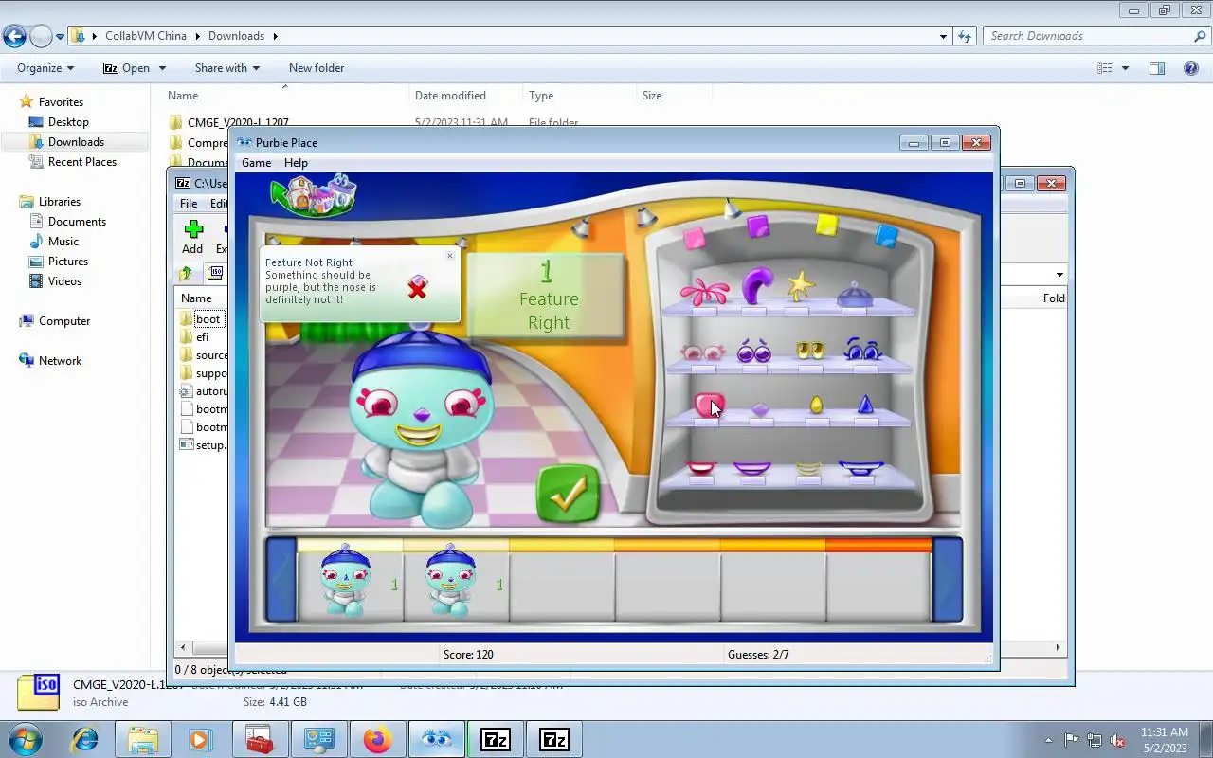Image resolution: width=1213 pixels, height=758 pixels.
Task: Pick the yellow mouth feature
Action: click(x=808, y=467)
